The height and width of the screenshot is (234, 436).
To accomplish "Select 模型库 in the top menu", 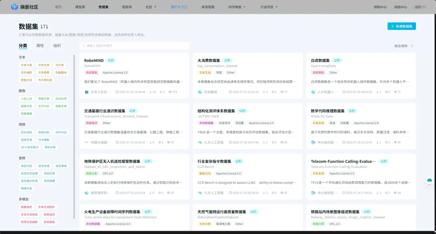I will (x=80, y=6).
